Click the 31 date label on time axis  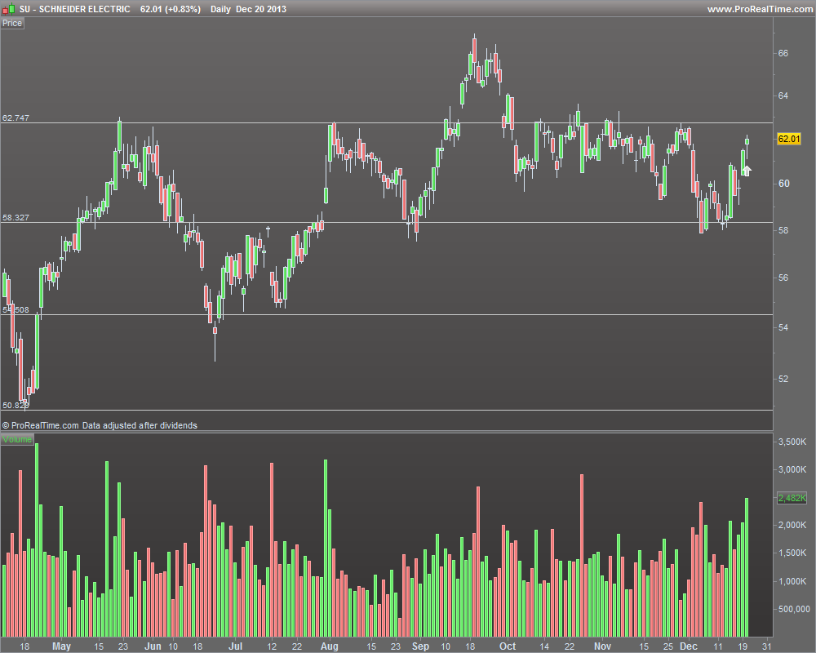coord(765,646)
